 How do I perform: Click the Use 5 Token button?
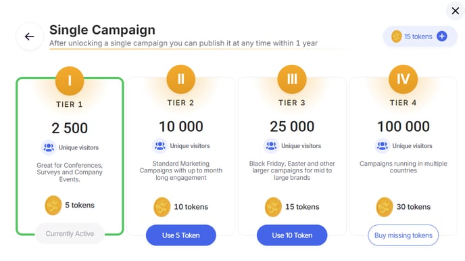(x=181, y=235)
